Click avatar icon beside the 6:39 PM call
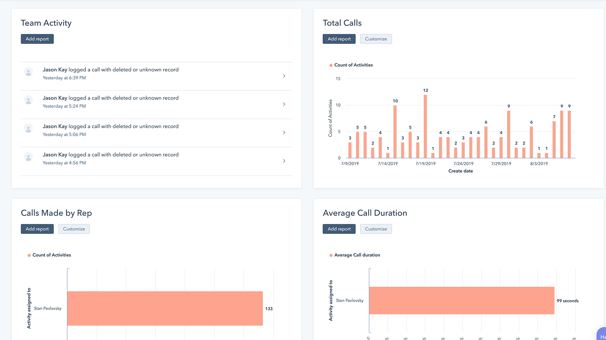 pos(28,71)
